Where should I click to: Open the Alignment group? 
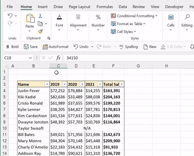coord(78,23)
